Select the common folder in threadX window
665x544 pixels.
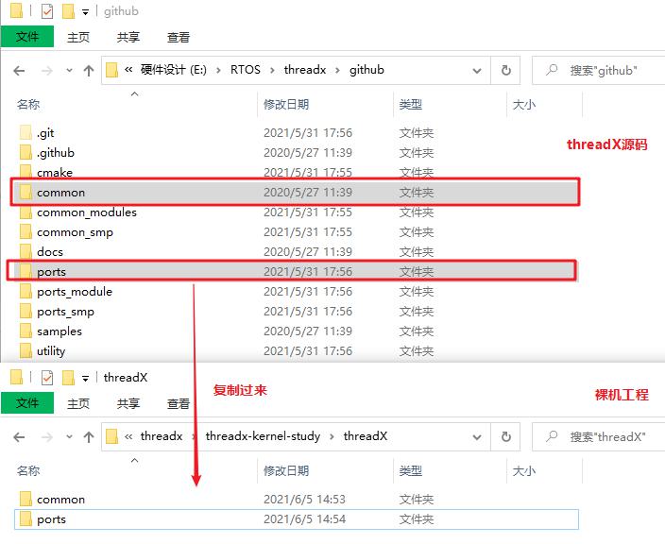[296, 500]
